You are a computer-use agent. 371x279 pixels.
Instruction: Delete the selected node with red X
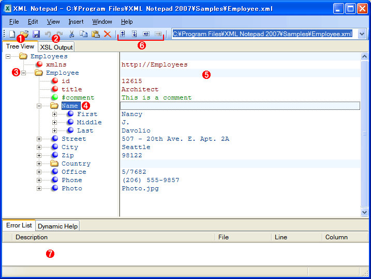[108, 34]
